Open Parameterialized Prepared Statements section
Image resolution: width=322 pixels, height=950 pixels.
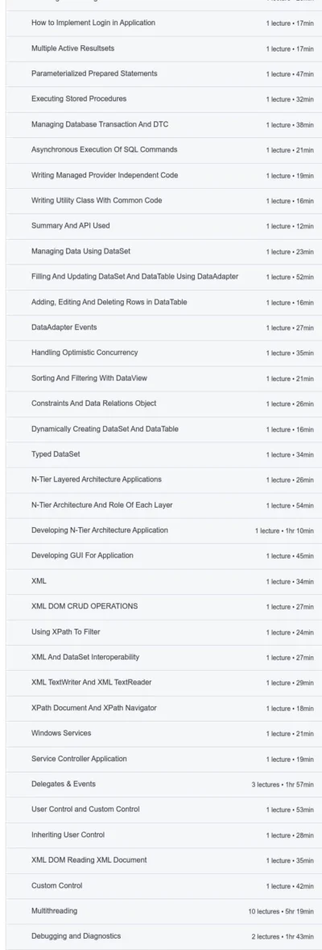click(x=163, y=74)
